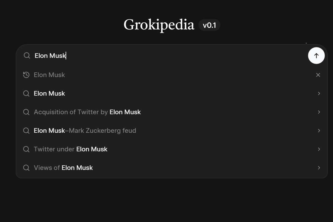Select recent search Elon Musk from history
333x222 pixels.
49,75
